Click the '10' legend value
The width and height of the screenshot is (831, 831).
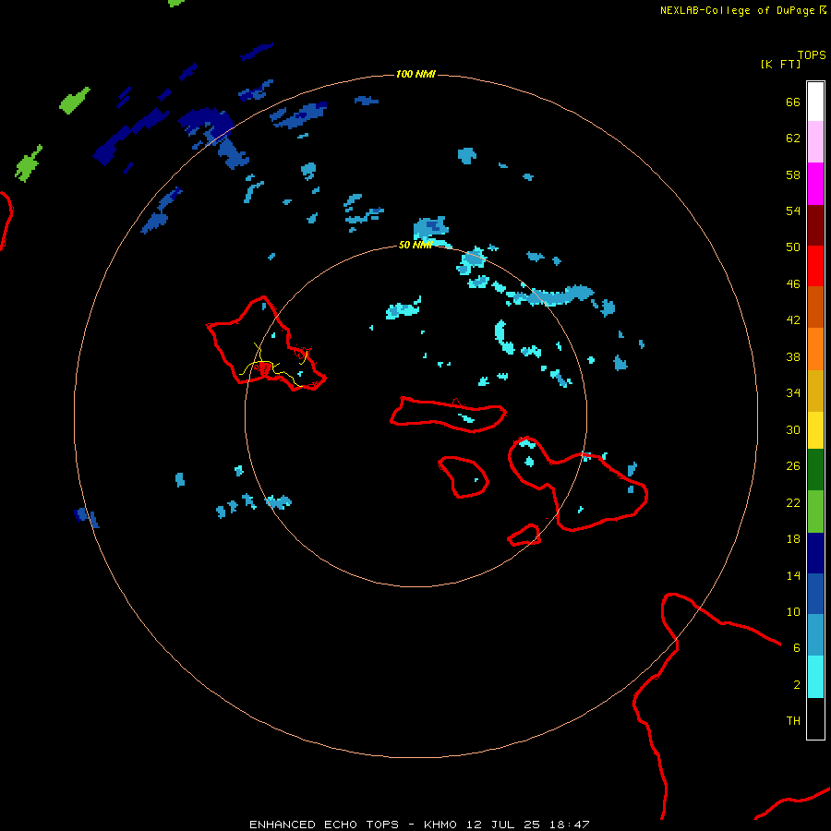(x=793, y=612)
